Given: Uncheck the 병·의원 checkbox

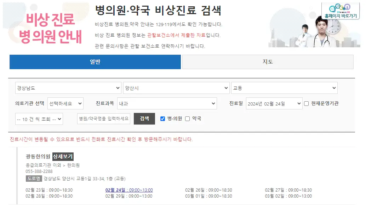Looking at the screenshot, I should (162, 119).
